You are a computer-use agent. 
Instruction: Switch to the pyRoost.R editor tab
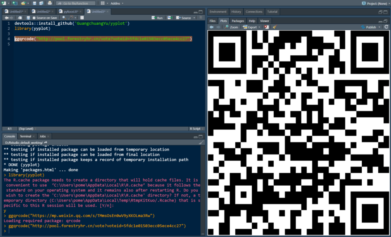(x=71, y=12)
